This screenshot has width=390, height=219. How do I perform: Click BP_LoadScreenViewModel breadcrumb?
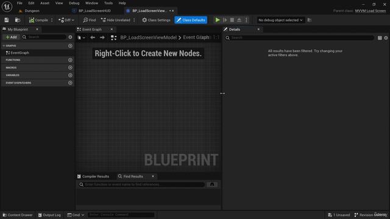click(x=148, y=38)
